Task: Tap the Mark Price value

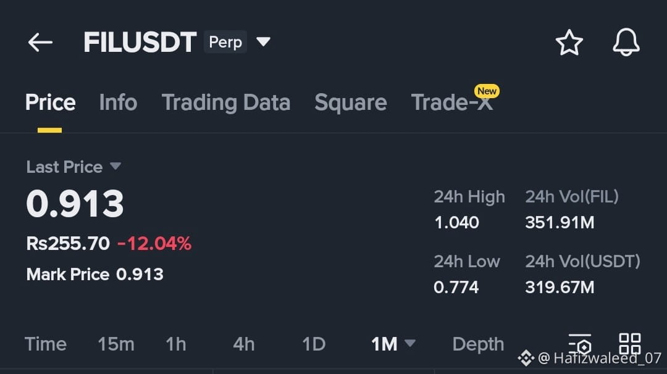Action: [x=140, y=275]
